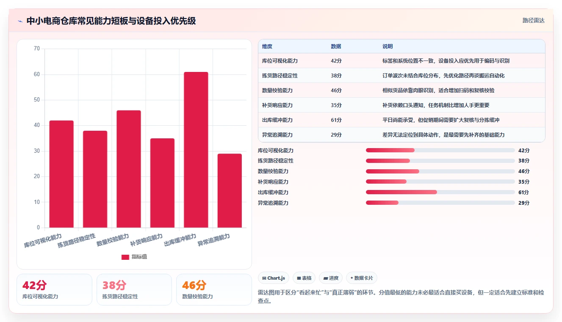The image size is (562, 322).
Task: Select table cell 拣货路径稳定性
Action: [280, 76]
